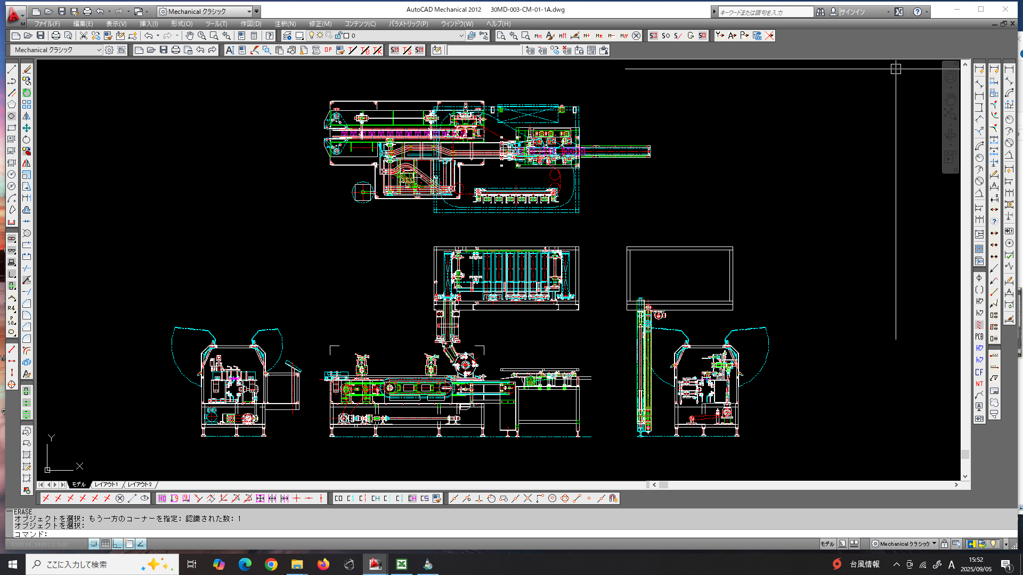
Task: Open status bar workspace switching menu
Action: pos(904,544)
